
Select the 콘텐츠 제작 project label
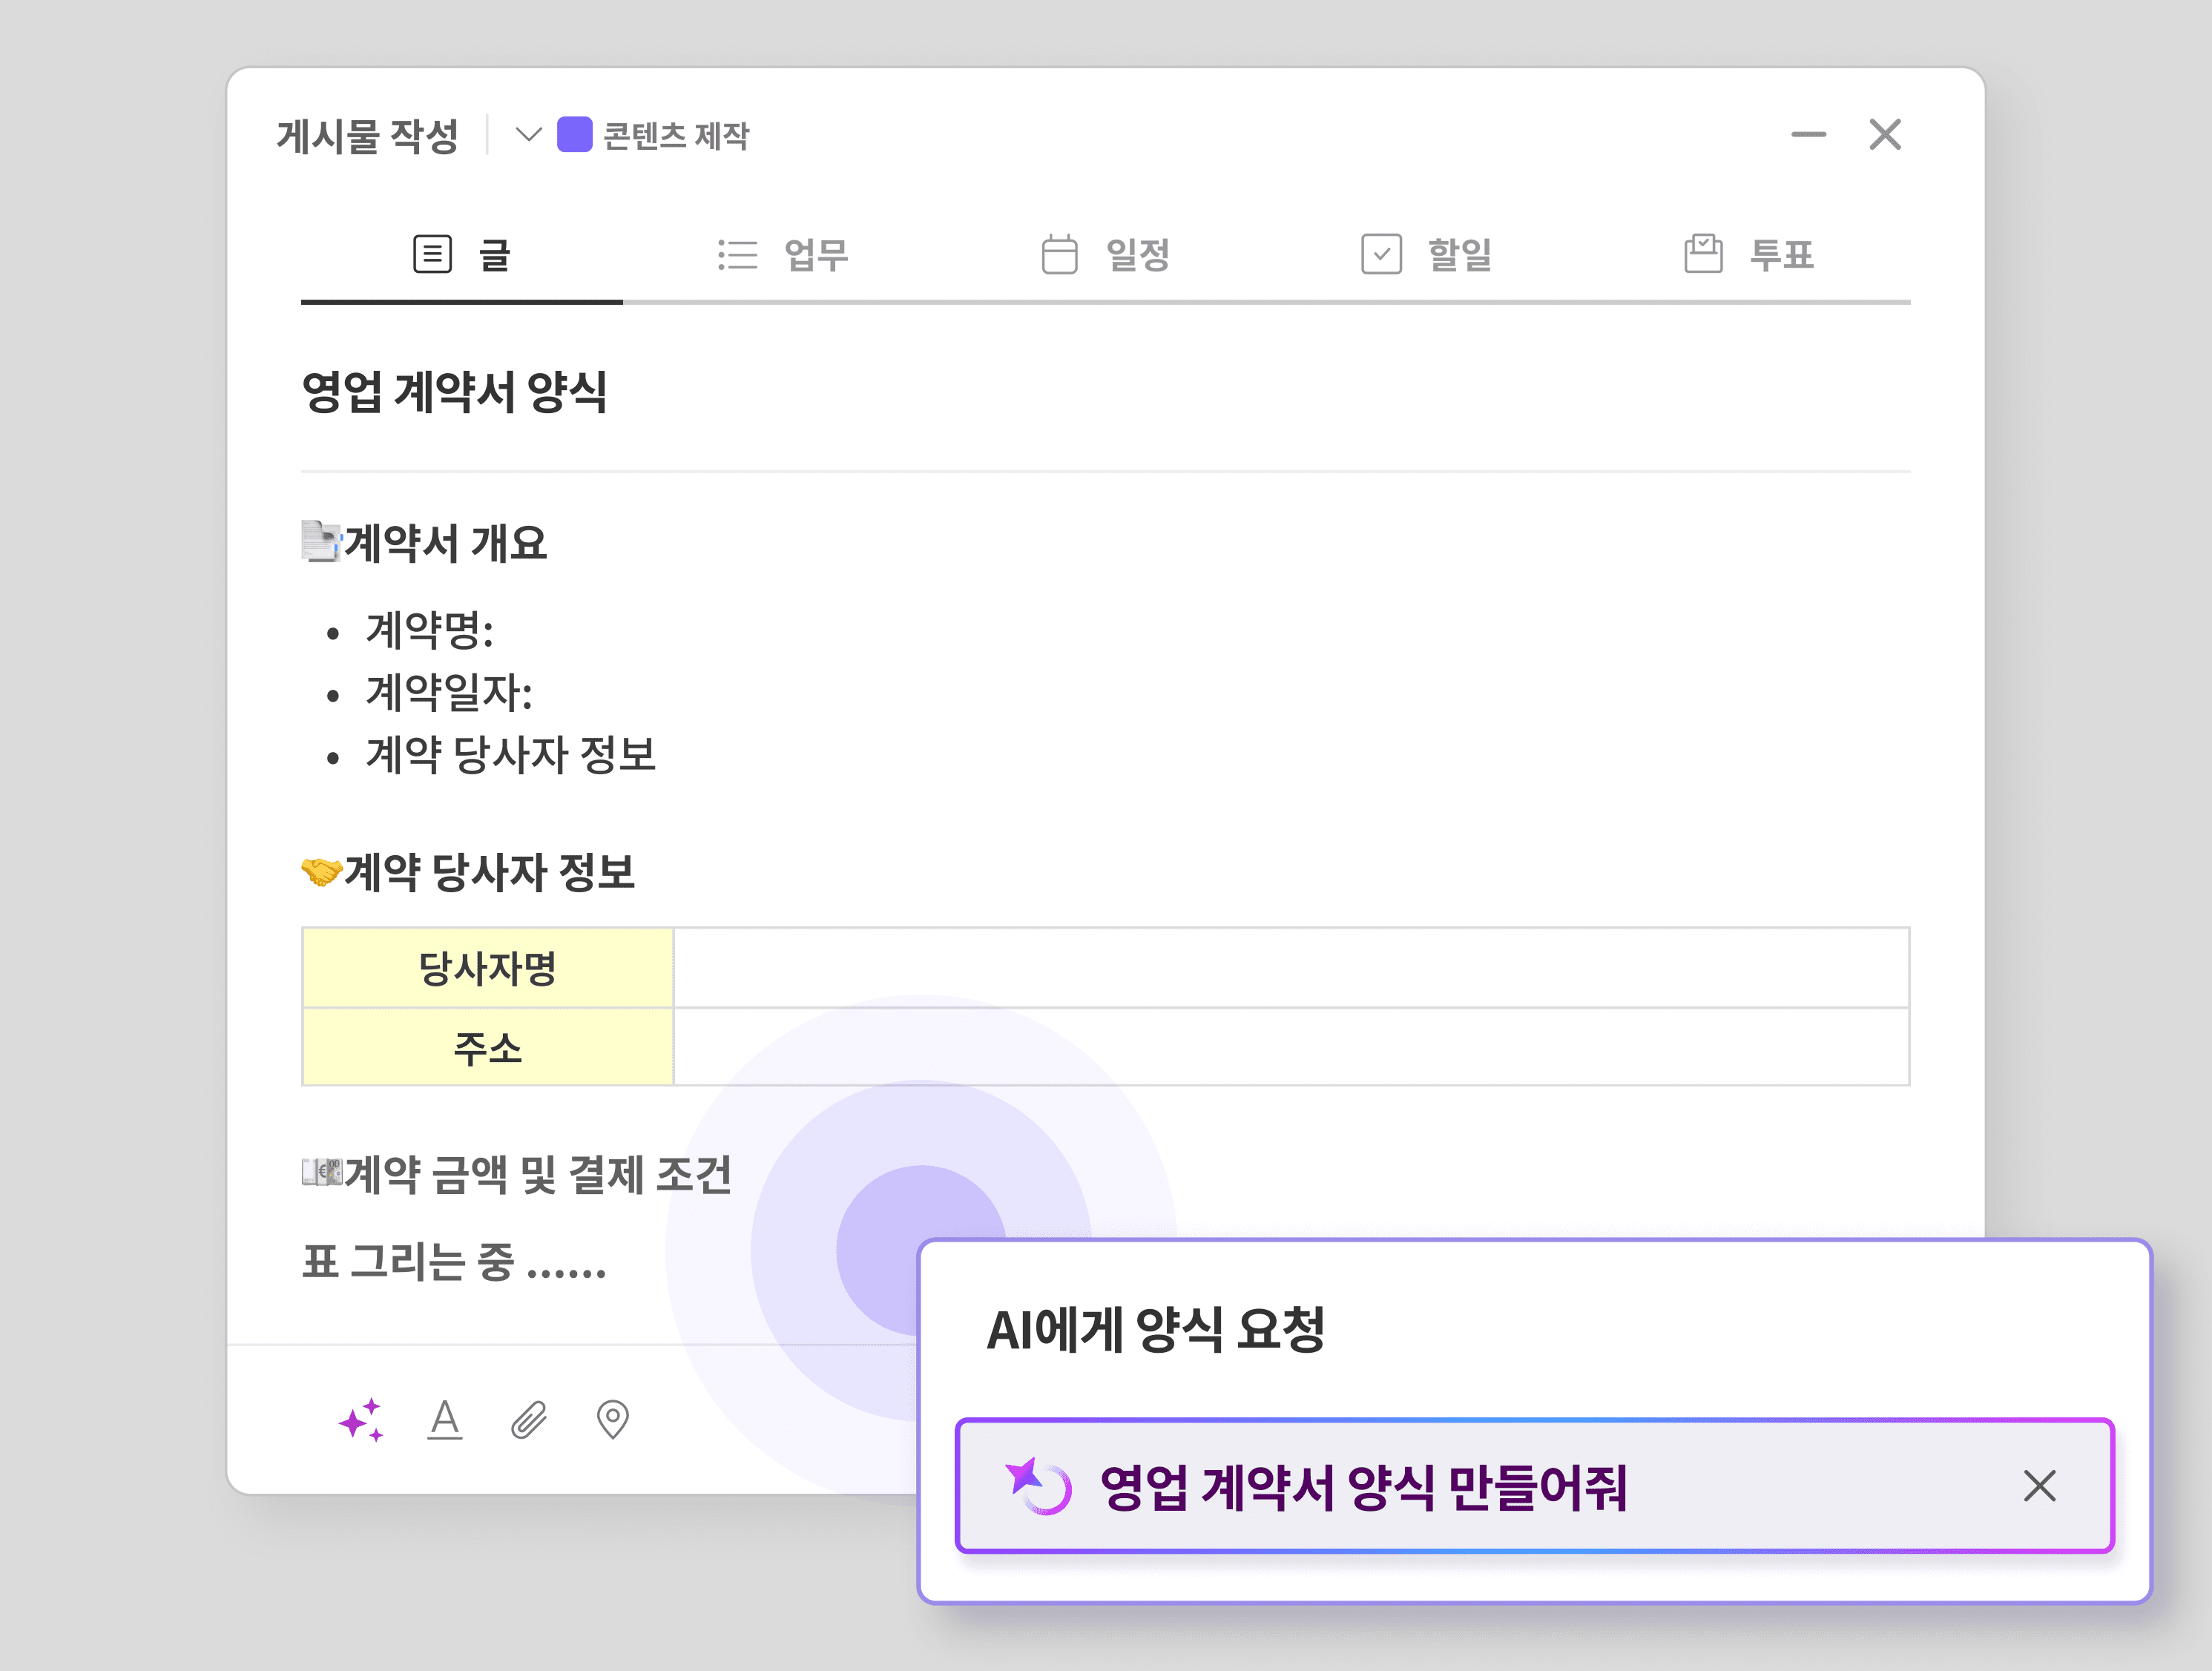pyautogui.click(x=676, y=135)
